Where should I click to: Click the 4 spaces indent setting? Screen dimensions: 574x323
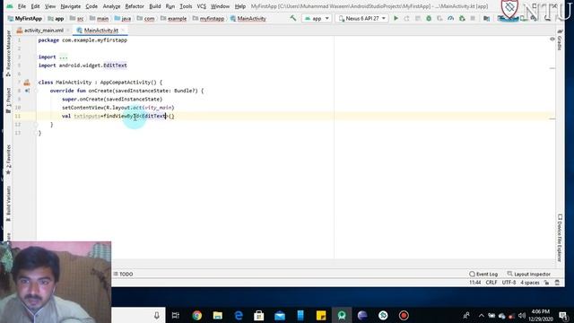530,283
